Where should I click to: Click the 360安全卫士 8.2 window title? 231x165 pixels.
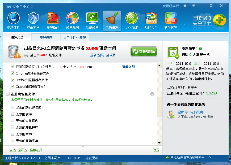coord(19,7)
